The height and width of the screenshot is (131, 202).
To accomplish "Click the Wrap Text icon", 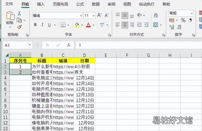I will tap(156, 15).
